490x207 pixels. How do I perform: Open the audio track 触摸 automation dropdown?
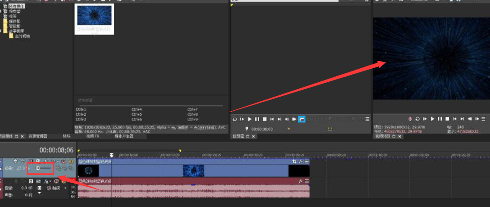pyautogui.click(x=65, y=188)
